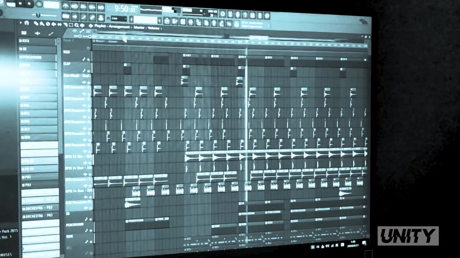Select the Zoom magnifier tool in Playlist
Screen dimensions: 460x258
[x=77, y=25]
